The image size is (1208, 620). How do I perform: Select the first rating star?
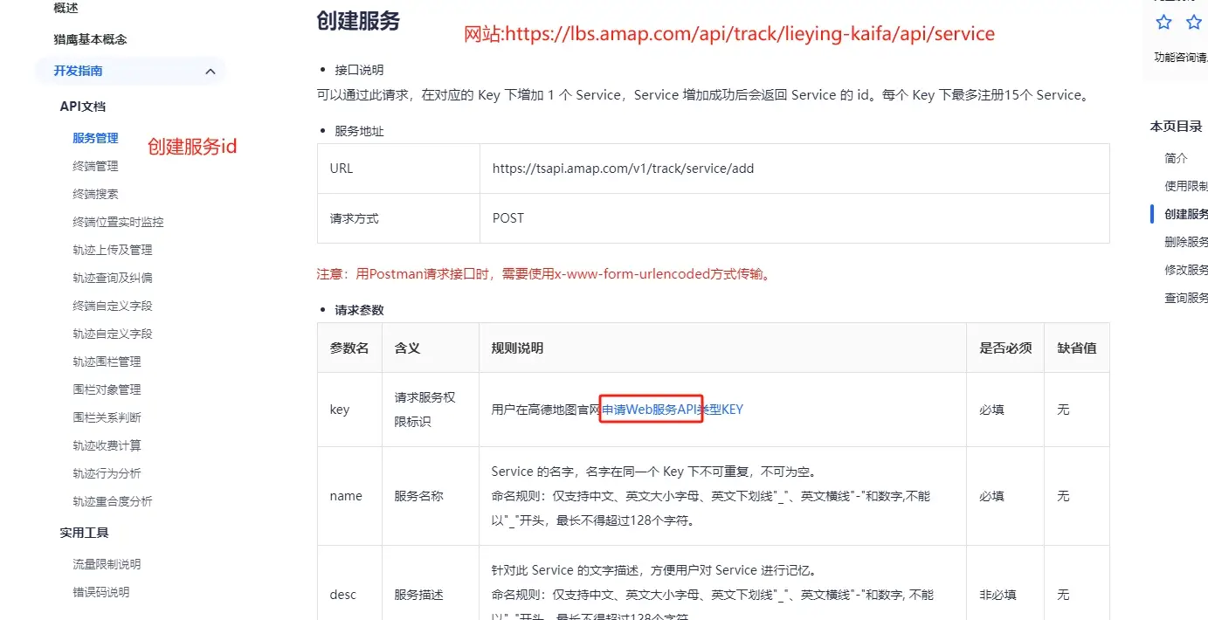(x=1163, y=23)
